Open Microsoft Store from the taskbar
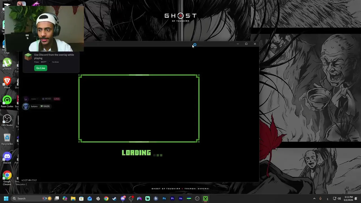Screen dimensions: 361x203 pyautogui.click(x=81, y=198)
